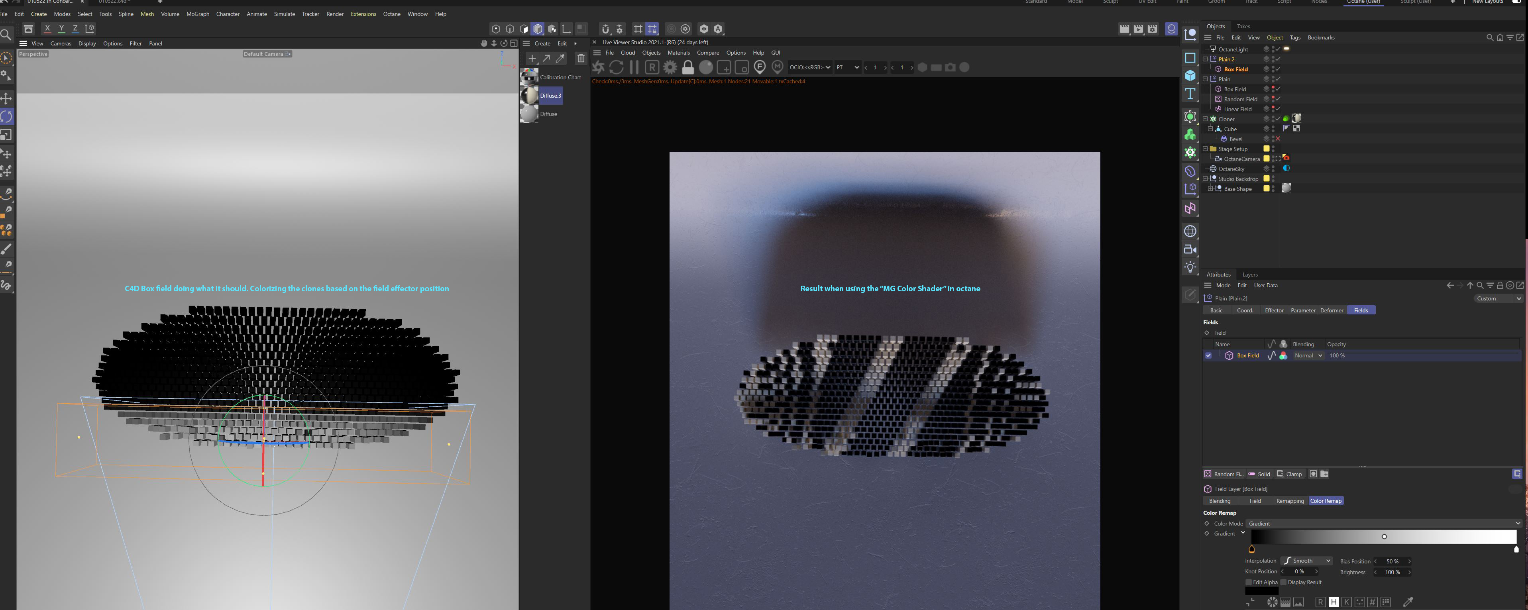The image size is (1528, 610).
Task: Collapse the Cloner object tree
Action: click(1205, 119)
